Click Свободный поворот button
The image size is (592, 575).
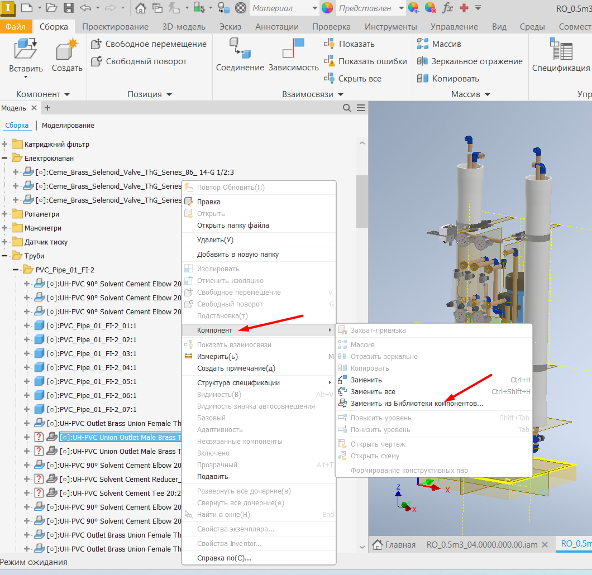tap(146, 61)
